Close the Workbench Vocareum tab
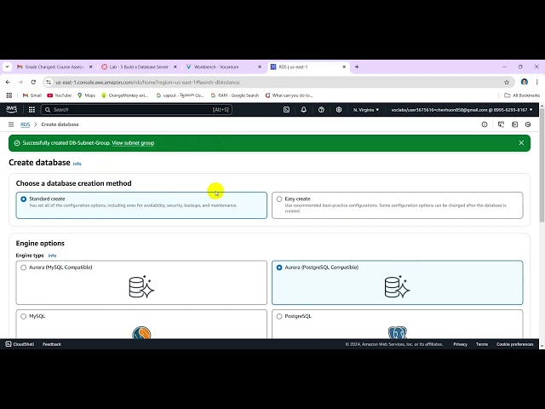545x409 pixels. click(x=260, y=66)
